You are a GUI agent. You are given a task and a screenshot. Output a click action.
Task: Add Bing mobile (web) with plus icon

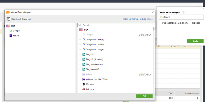[x=80, y=64]
